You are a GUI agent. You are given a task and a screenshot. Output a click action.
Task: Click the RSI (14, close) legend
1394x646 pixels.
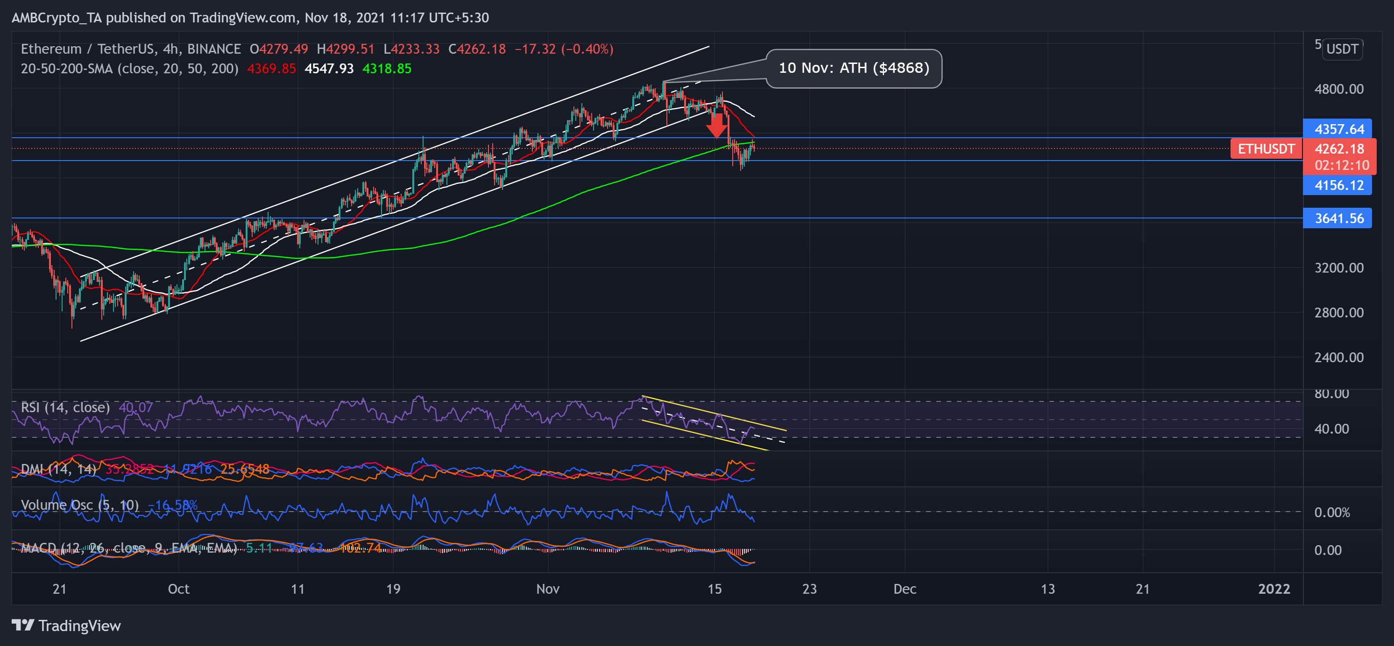coord(65,407)
